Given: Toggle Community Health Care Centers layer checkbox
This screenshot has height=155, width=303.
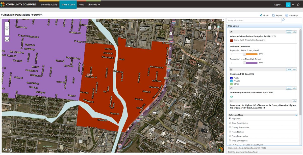Looking at the screenshot, I should click(x=231, y=88).
